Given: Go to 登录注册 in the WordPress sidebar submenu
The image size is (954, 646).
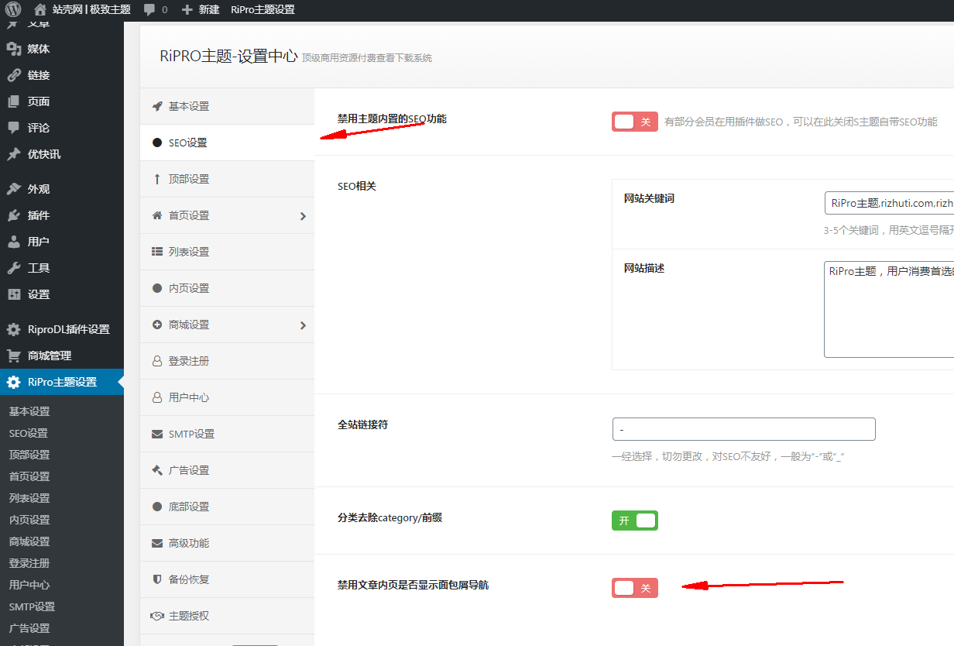Looking at the screenshot, I should point(29,563).
